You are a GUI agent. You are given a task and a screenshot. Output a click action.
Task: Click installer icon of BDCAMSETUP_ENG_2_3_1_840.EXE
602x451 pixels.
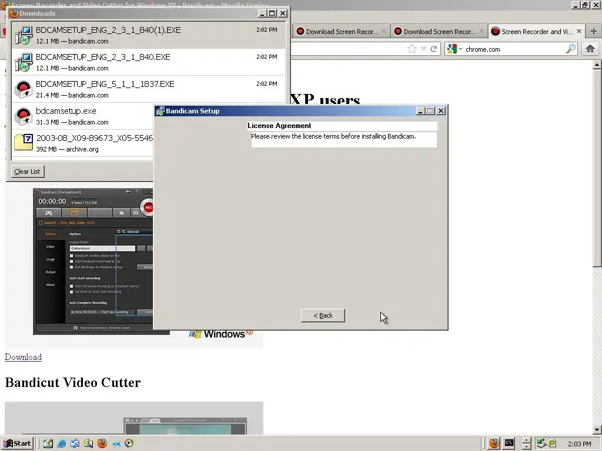pyautogui.click(x=24, y=62)
